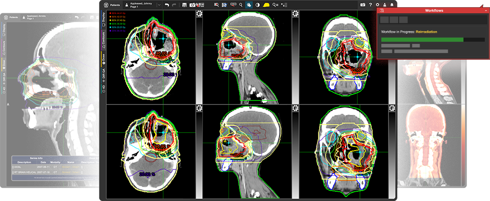Click the top-right coronal CT view
The width and height of the screenshot is (490, 201).
click(x=344, y=57)
